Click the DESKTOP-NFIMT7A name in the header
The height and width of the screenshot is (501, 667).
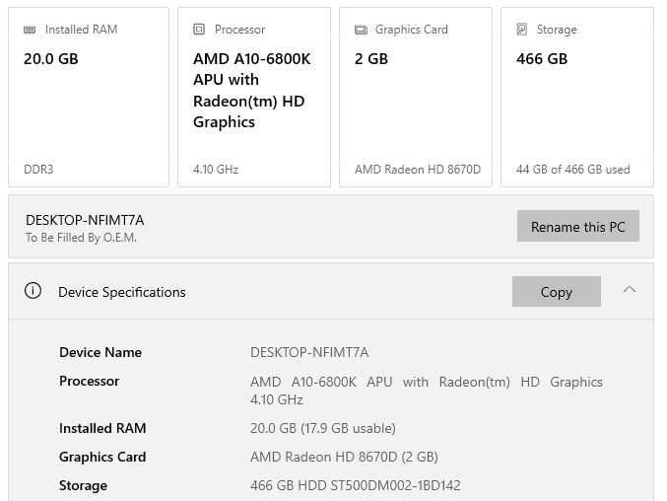(85, 220)
